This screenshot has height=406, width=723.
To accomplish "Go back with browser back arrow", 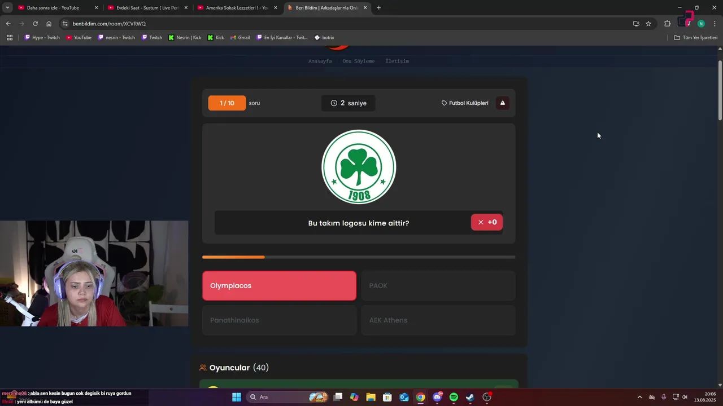I will tap(8, 24).
